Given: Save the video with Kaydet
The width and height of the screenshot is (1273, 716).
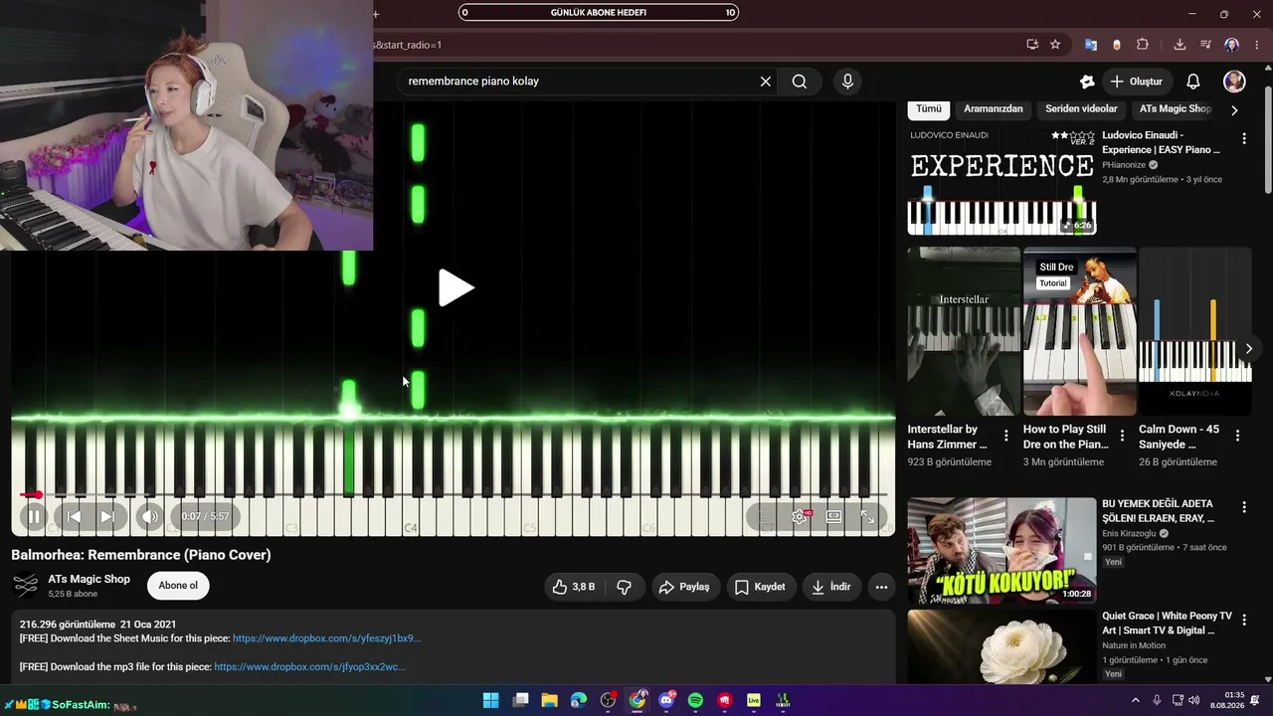Looking at the screenshot, I should coord(760,587).
